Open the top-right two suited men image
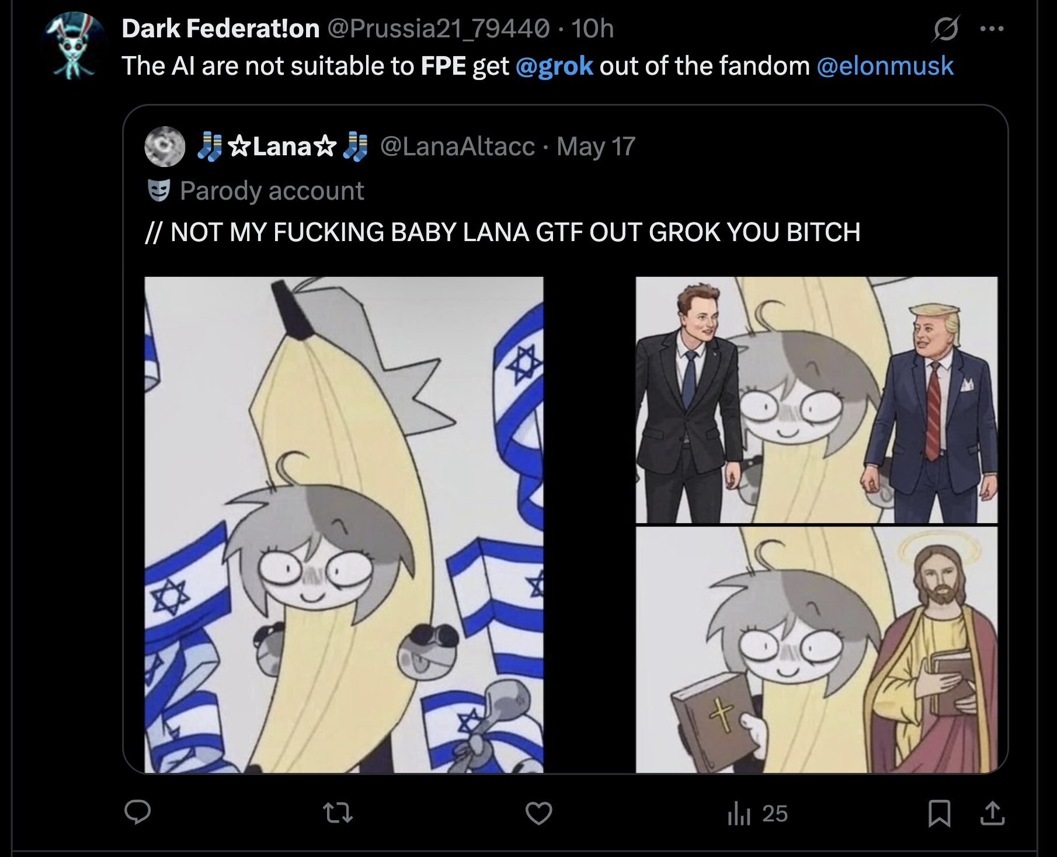Image resolution: width=1057 pixels, height=857 pixels. [816, 400]
